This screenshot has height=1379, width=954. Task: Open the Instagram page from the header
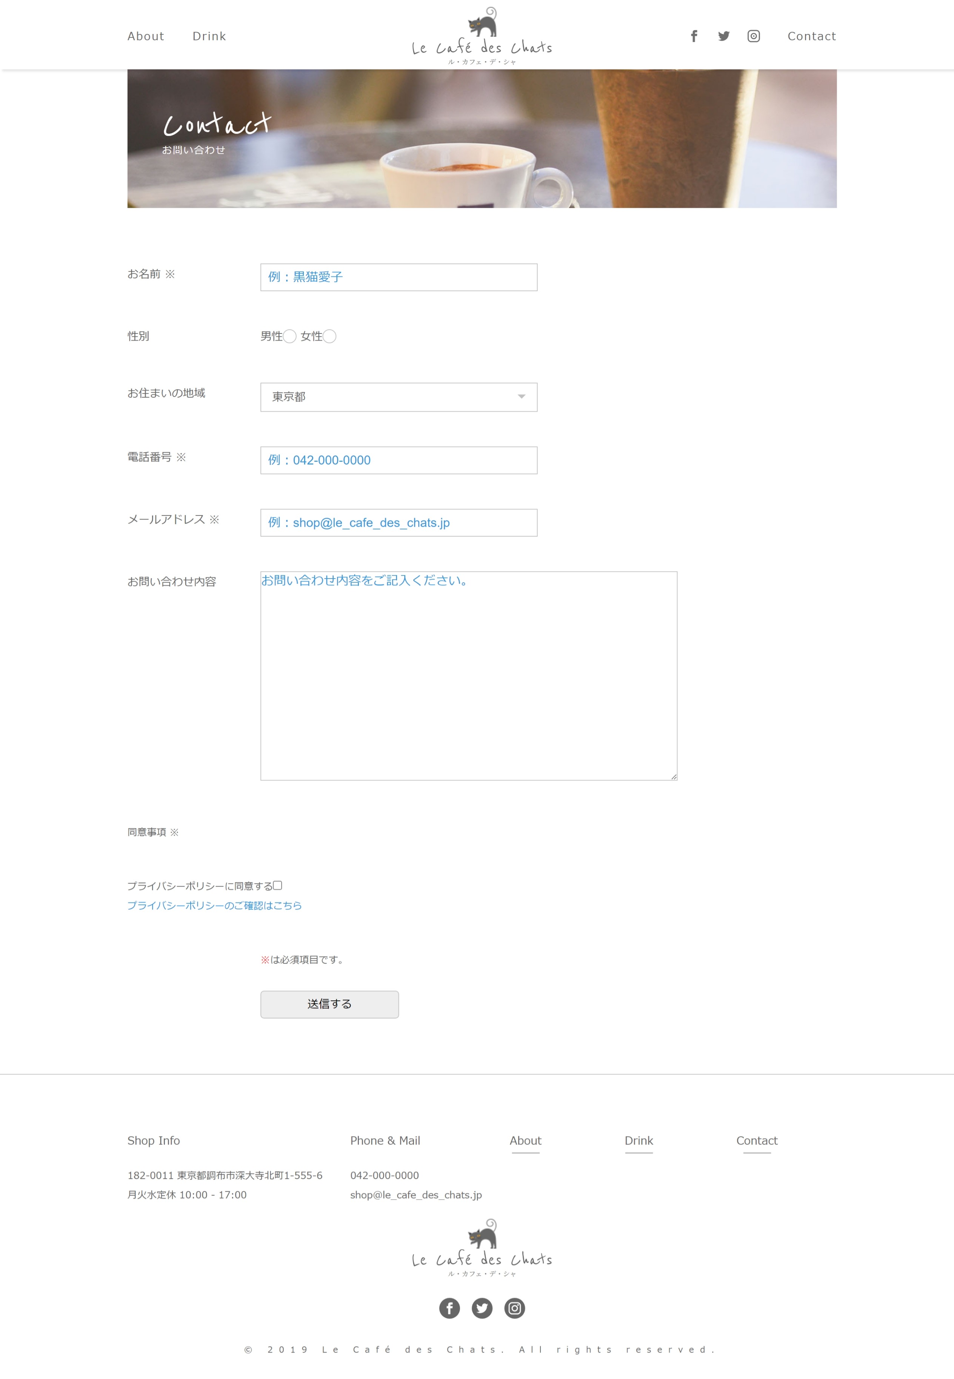click(754, 36)
